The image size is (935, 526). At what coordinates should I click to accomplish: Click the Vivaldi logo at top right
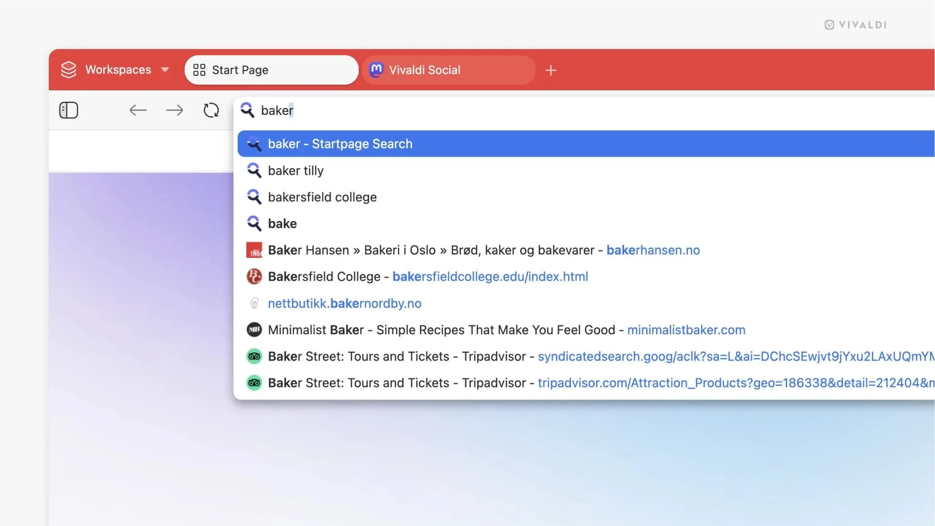coord(855,25)
